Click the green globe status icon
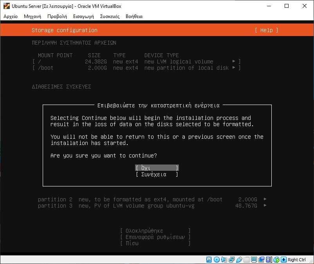Image resolution: width=314 pixels, height=264 pixels. point(276,260)
